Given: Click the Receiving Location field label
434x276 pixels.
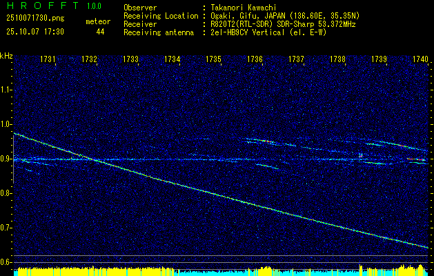Looking at the screenshot, I should point(161,16).
